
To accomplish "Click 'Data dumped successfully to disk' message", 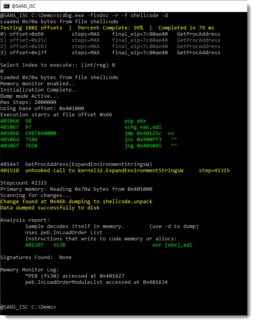I will pyautogui.click(x=50, y=208).
